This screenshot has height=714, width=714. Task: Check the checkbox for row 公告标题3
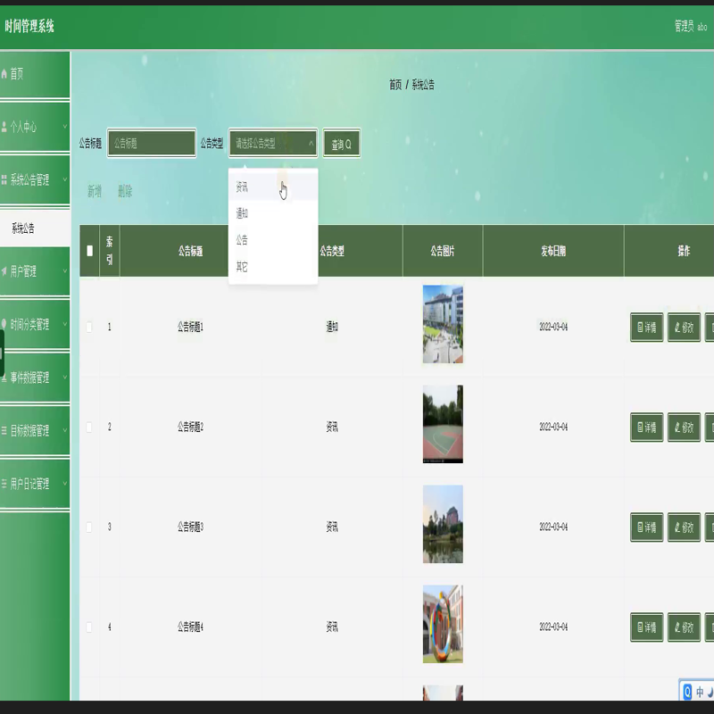click(89, 527)
